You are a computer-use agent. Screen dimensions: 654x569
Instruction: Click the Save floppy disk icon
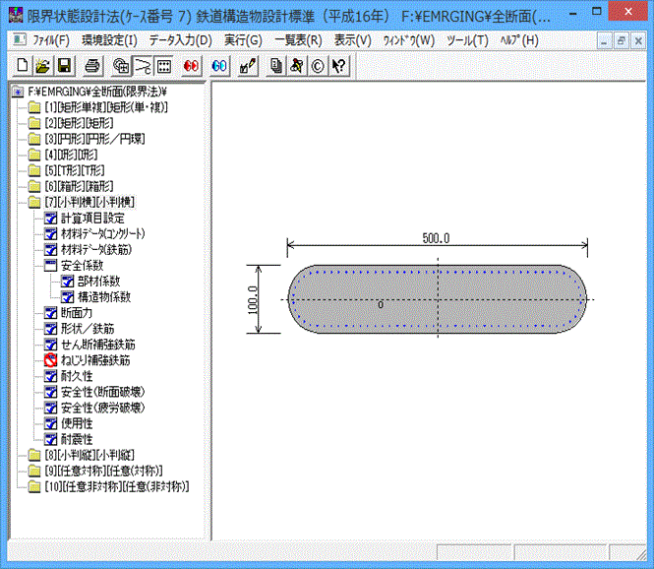(x=64, y=66)
